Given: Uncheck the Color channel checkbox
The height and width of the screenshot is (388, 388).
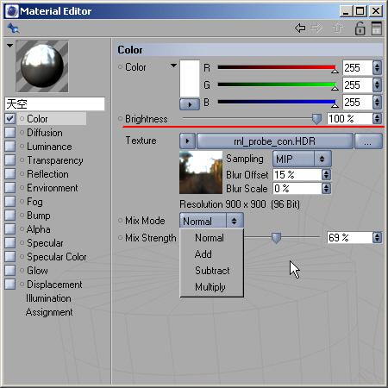Looking at the screenshot, I should pyautogui.click(x=10, y=119).
